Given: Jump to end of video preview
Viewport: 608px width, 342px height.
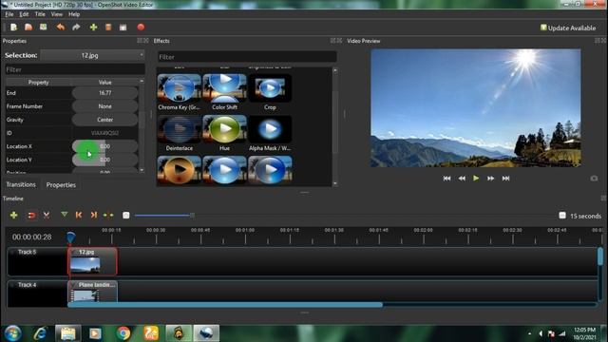Looking at the screenshot, I should [x=505, y=179].
